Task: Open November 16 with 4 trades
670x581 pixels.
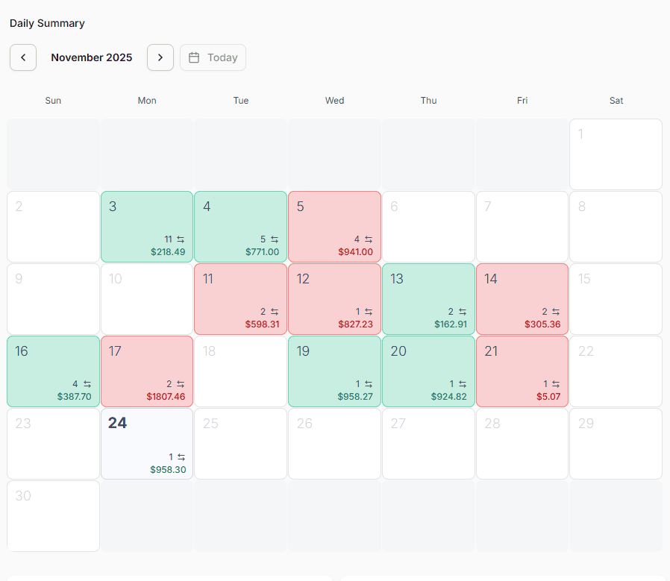Action: click(53, 371)
